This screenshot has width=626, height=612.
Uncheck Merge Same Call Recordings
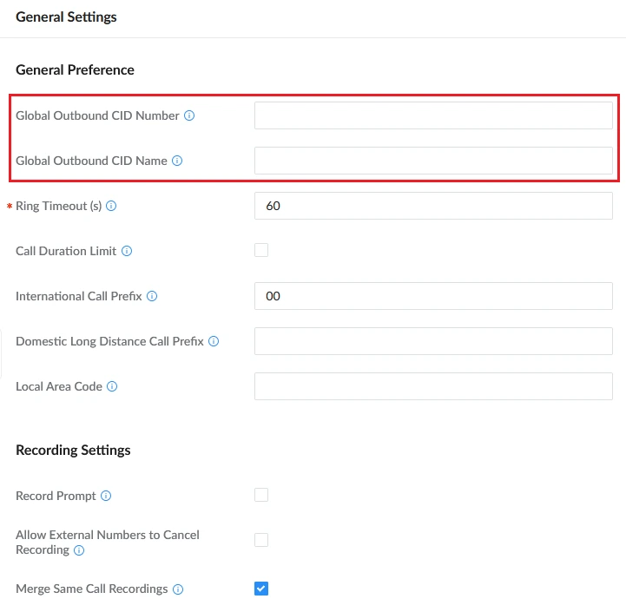261,589
